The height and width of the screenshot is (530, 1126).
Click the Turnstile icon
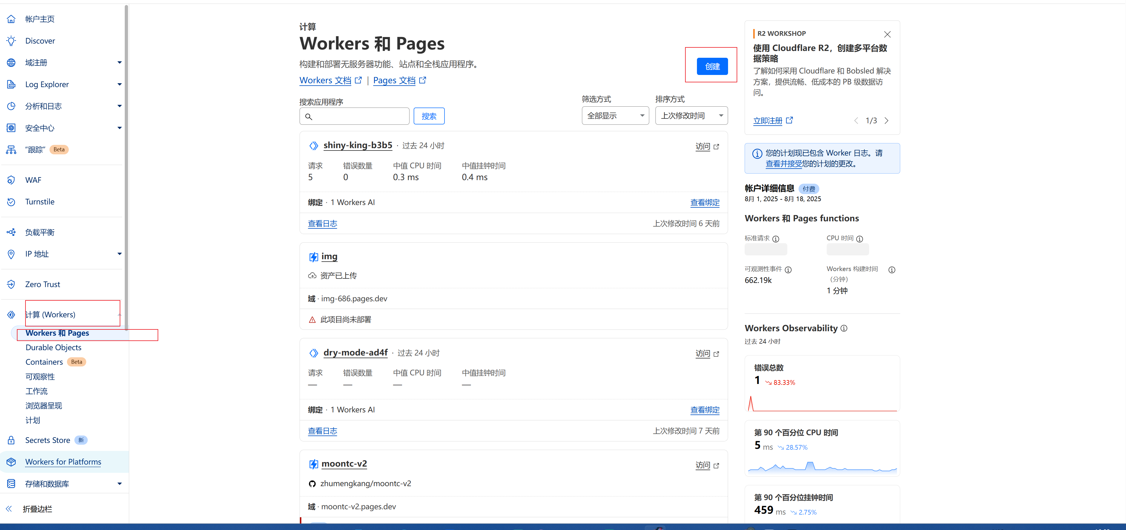[11, 202]
